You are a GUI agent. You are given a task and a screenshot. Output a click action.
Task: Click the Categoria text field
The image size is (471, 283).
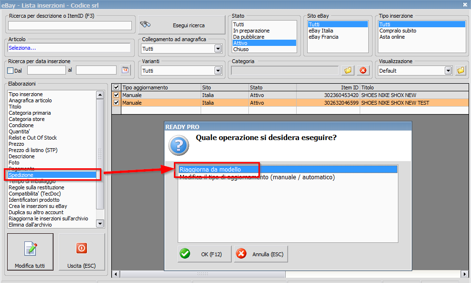pos(285,70)
